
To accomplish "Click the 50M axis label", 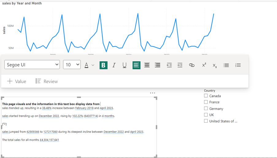I will tap(11, 48).
